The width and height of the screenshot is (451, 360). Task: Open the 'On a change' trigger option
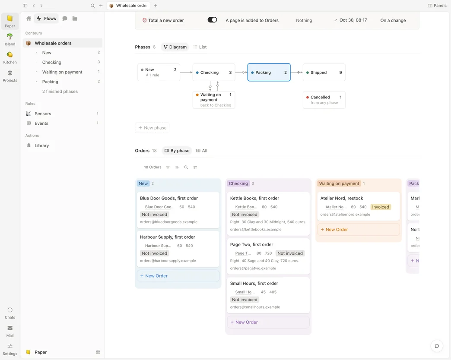pos(393,20)
